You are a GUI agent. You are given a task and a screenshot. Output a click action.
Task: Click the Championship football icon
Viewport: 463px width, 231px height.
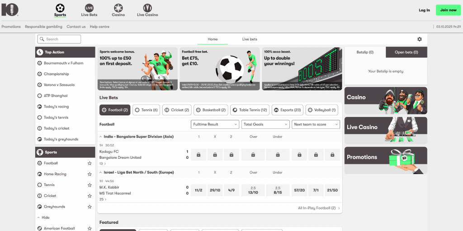(40, 74)
